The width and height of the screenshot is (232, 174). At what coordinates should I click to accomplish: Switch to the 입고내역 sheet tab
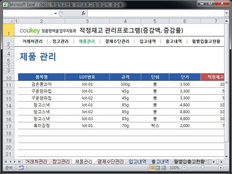tap(137, 161)
